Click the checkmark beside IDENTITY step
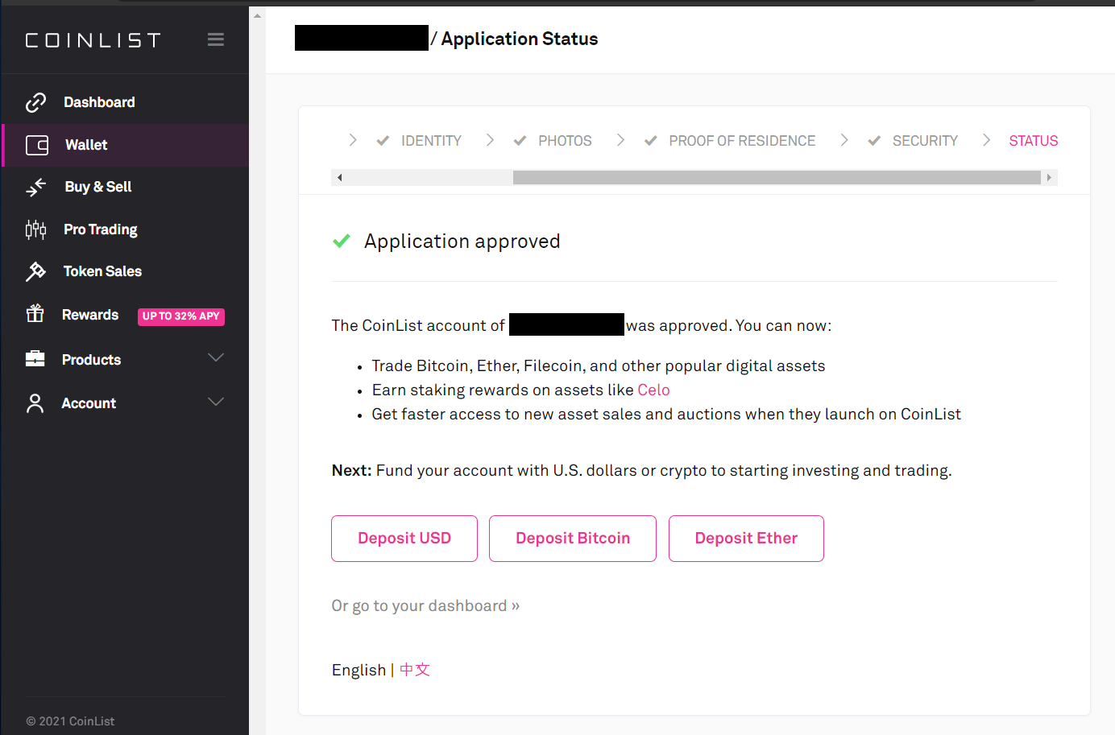 (x=383, y=141)
